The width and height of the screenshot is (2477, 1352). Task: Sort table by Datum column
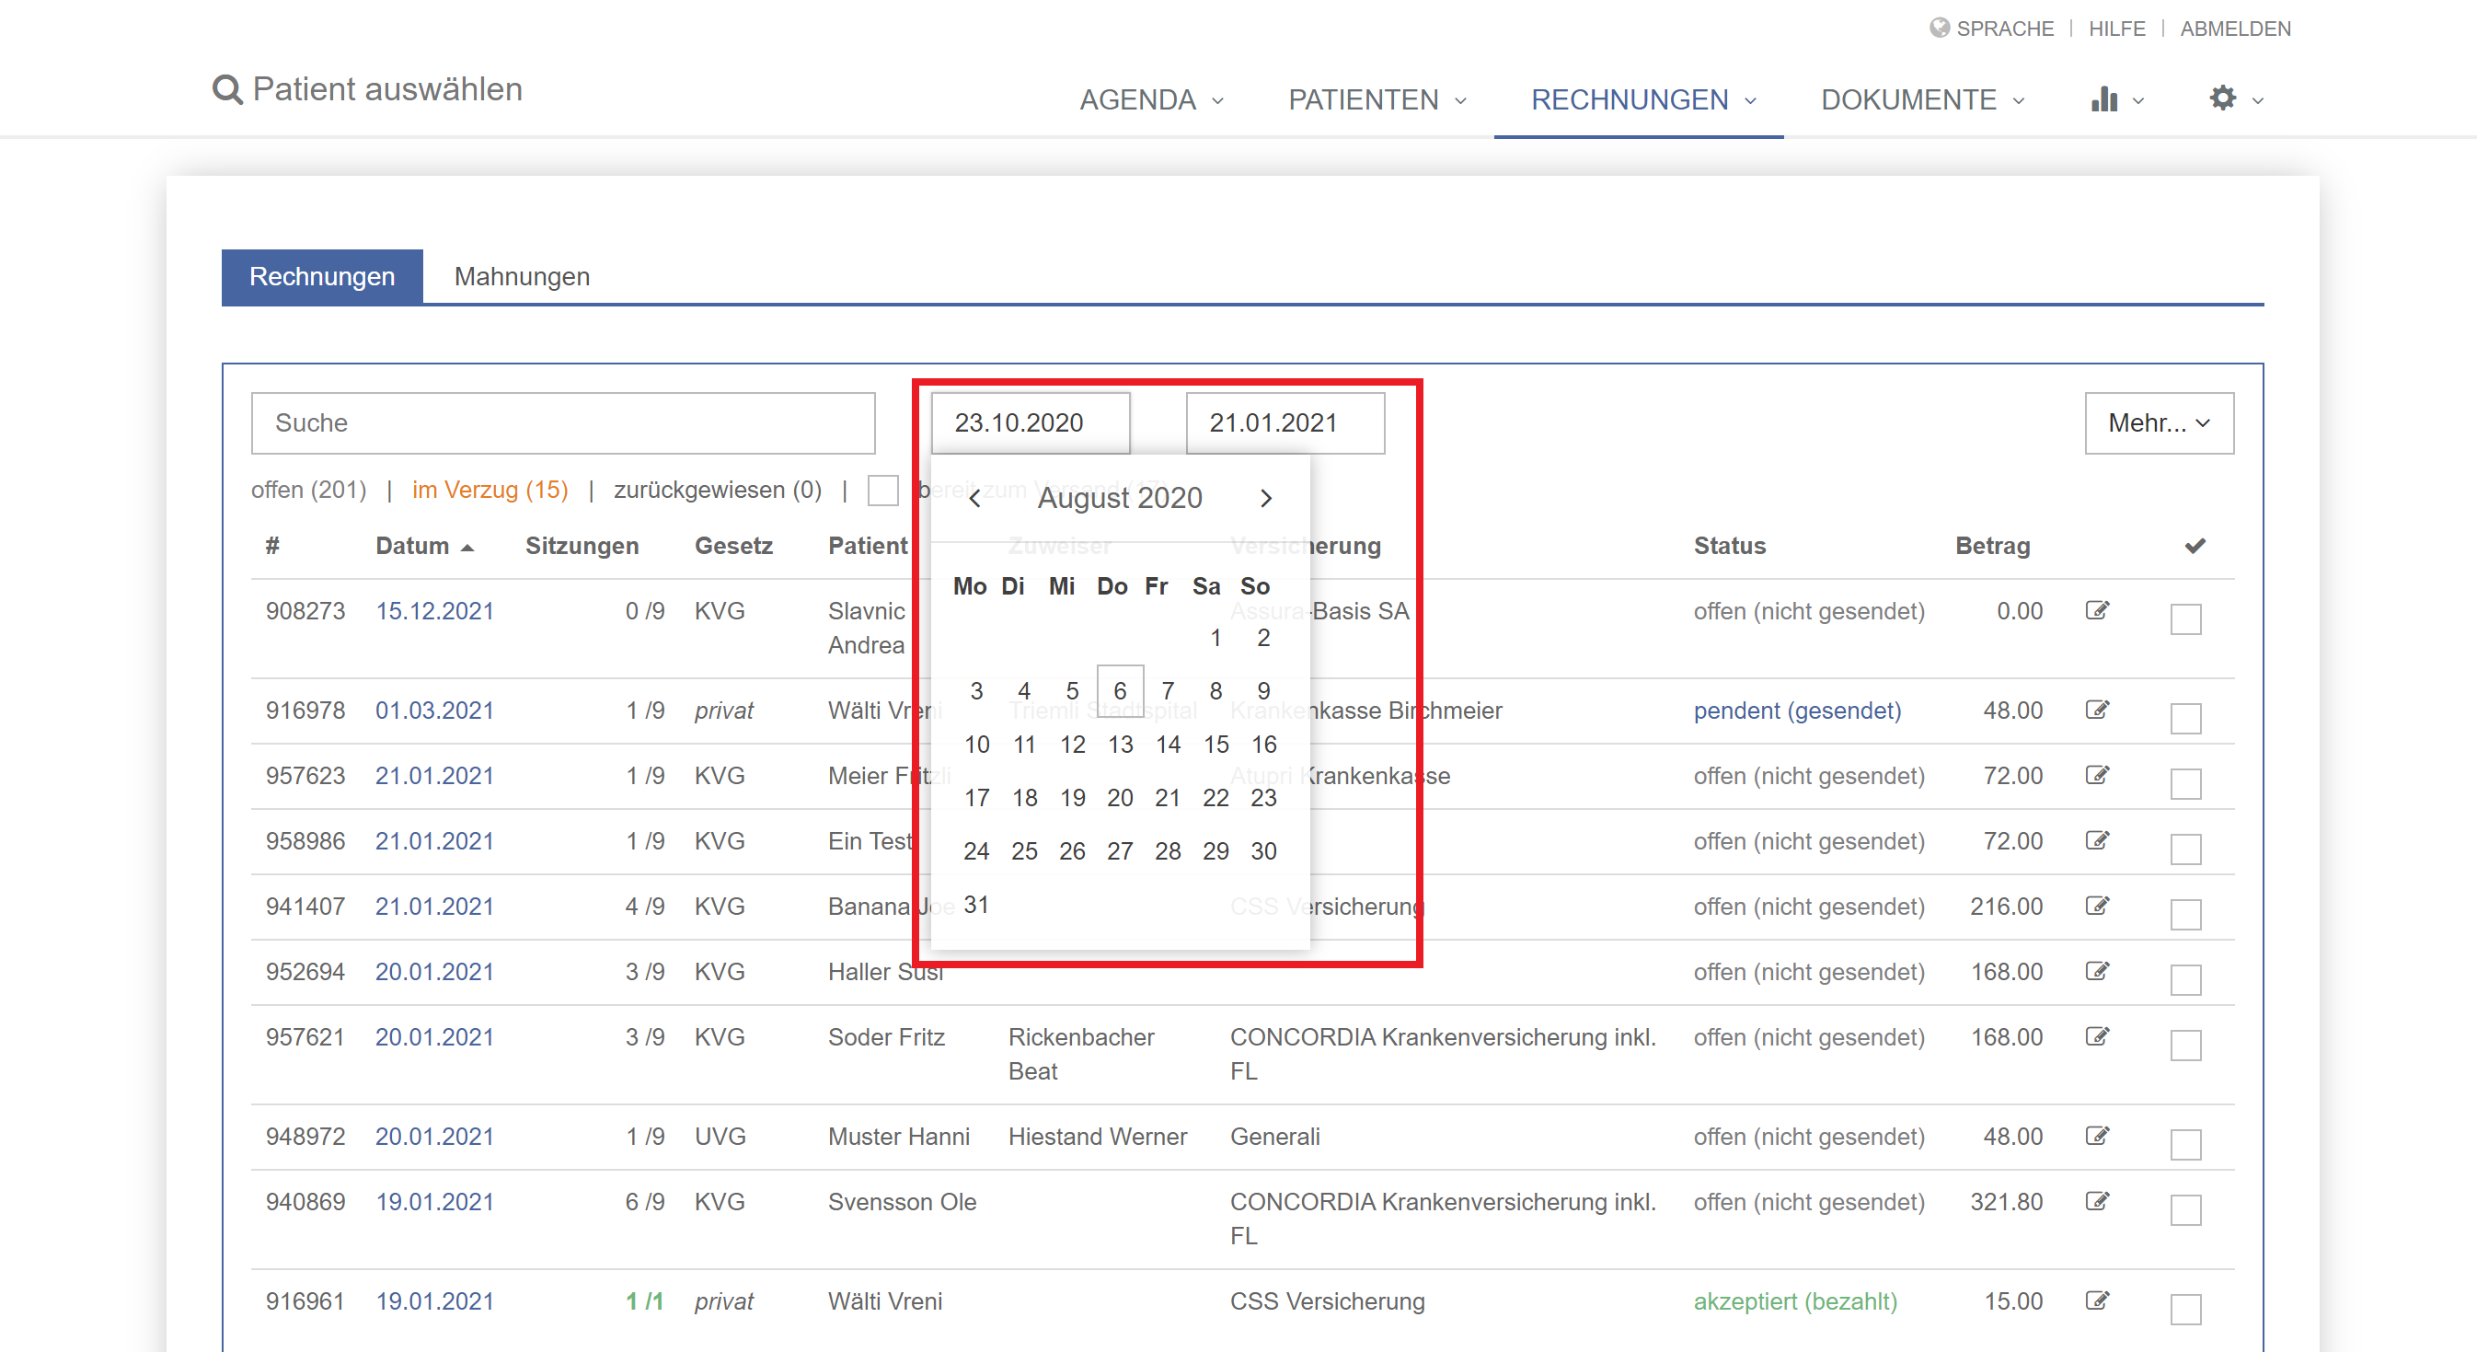pos(411,546)
